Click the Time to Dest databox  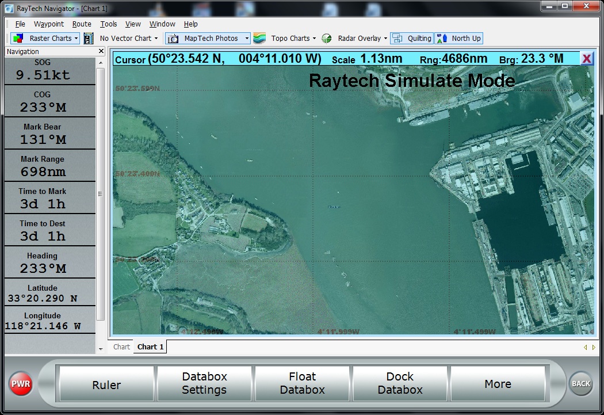click(49, 230)
